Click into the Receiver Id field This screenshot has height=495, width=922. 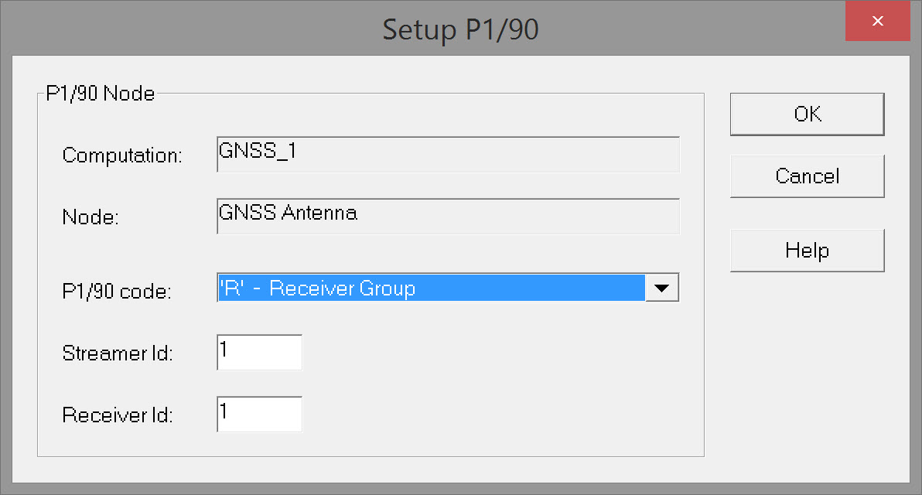click(259, 415)
